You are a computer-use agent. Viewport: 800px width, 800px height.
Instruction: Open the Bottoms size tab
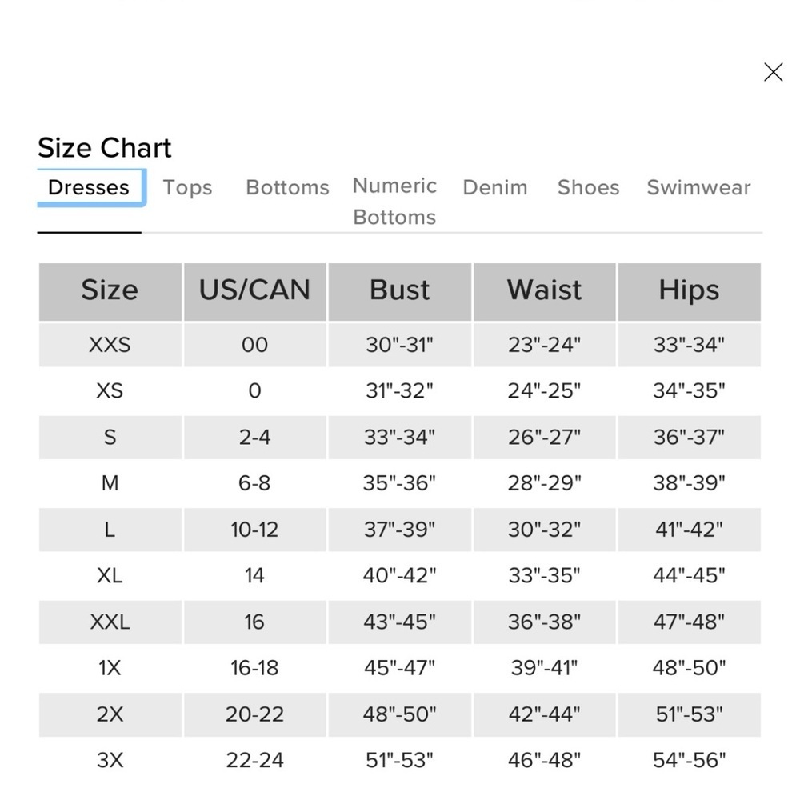click(x=287, y=187)
